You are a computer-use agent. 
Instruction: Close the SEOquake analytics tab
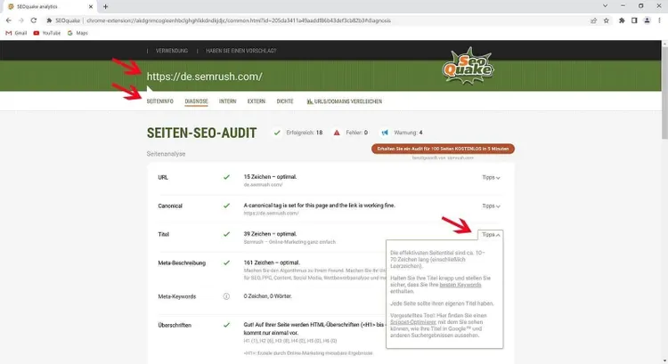click(x=91, y=6)
